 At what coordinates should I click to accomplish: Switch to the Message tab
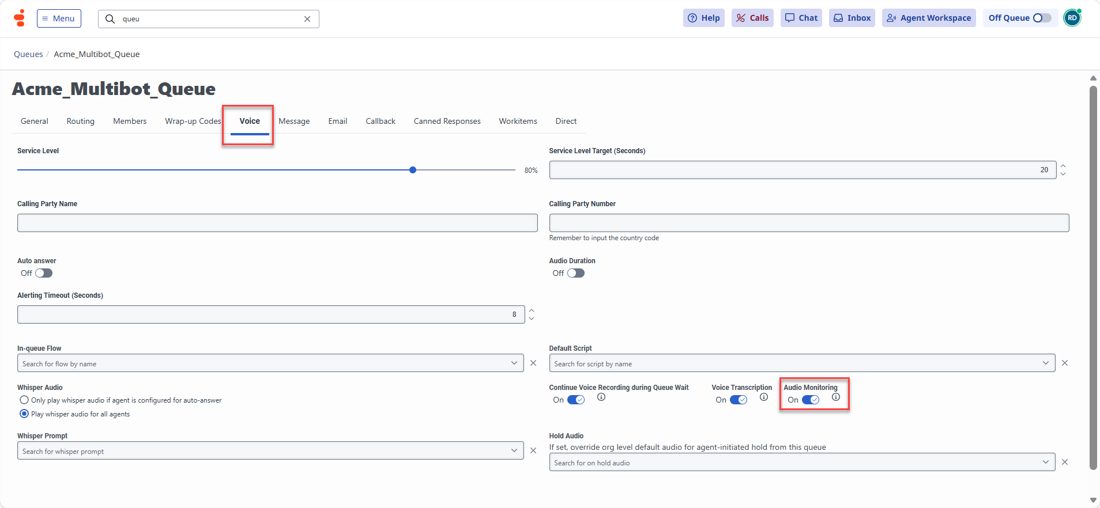click(x=294, y=121)
